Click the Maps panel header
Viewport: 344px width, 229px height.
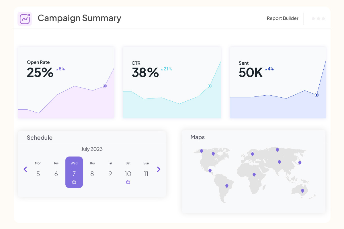pyautogui.click(x=198, y=137)
